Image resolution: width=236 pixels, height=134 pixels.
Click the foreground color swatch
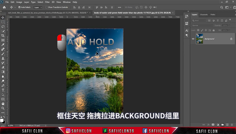(2, 120)
